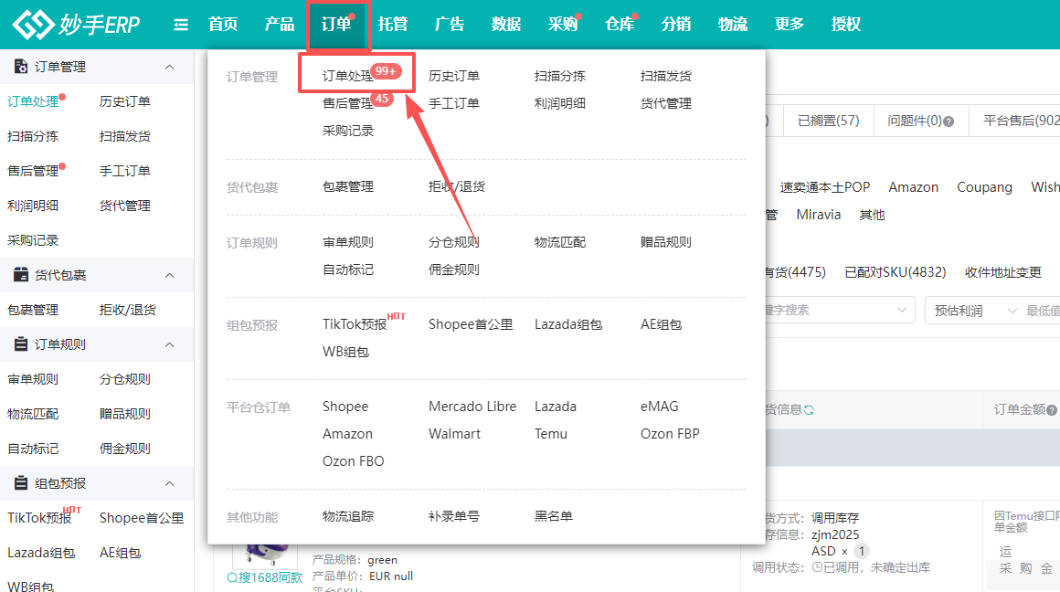Click the 货代包裹 sidebar section icon
1060x592 pixels.
tap(21, 274)
